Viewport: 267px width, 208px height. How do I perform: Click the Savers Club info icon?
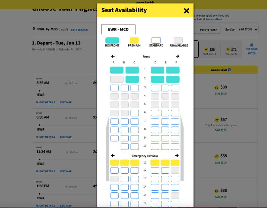(229, 70)
